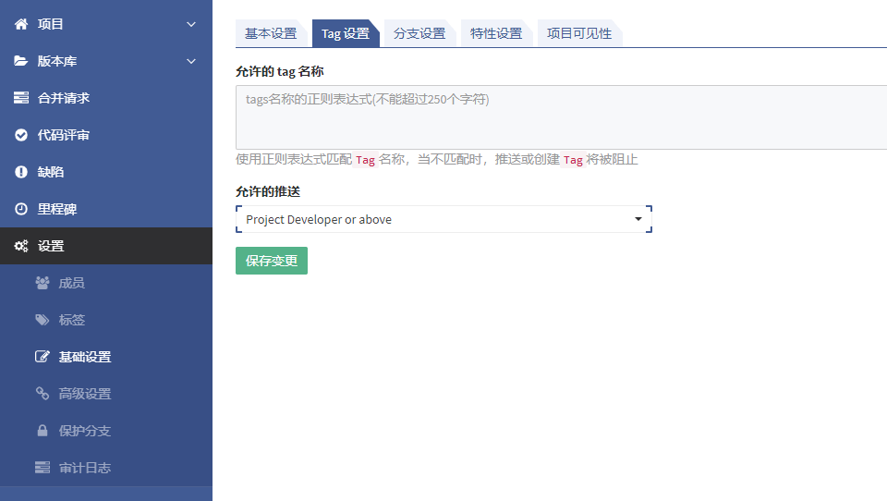887x501 pixels.
Task: Click the 合并请求 sidebar icon
Action: point(21,98)
